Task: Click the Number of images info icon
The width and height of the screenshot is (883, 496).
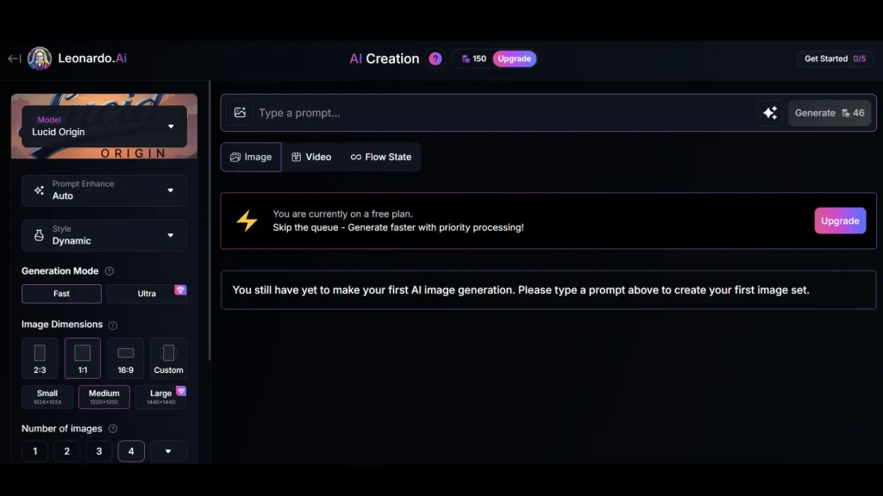Action: click(x=113, y=429)
